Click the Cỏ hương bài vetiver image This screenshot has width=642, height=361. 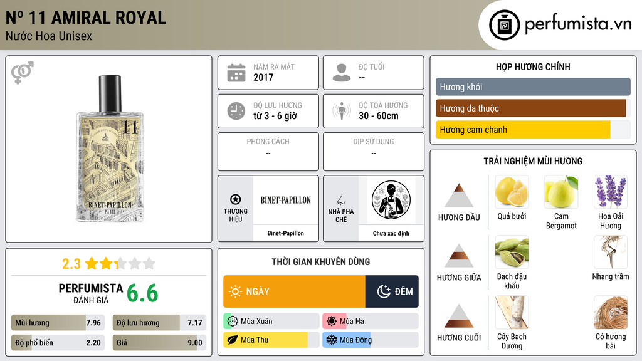coord(611,312)
